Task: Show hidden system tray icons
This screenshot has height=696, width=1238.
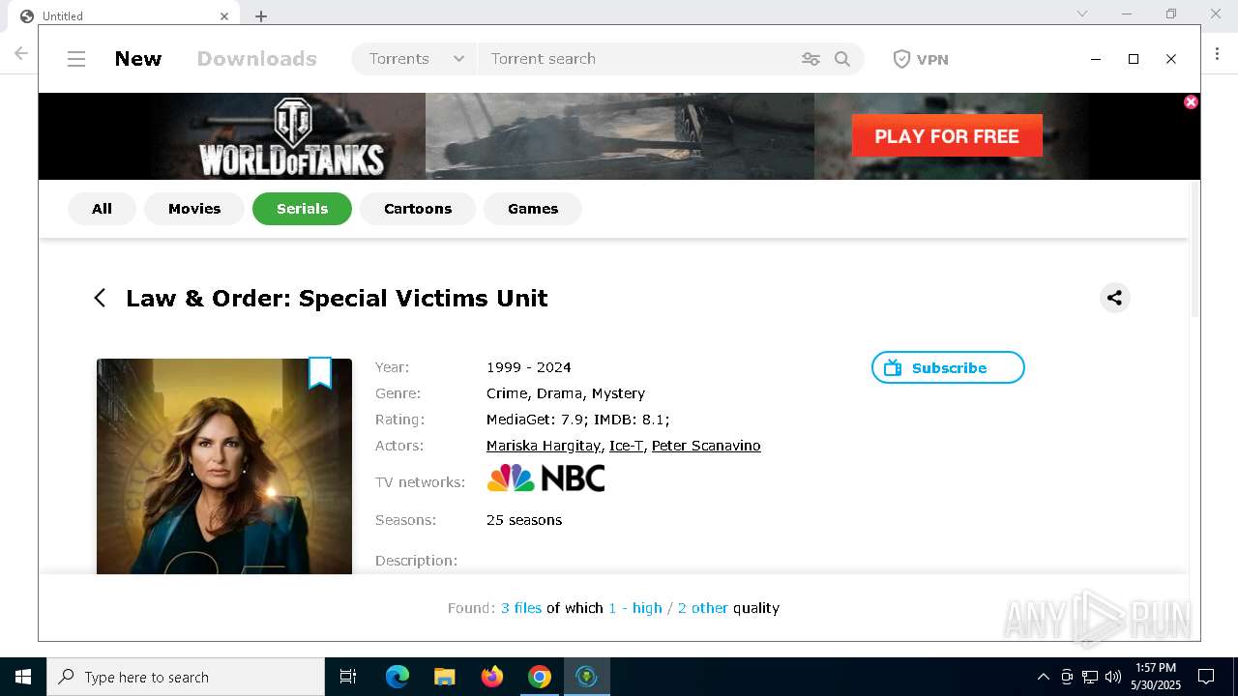Action: pyautogui.click(x=1043, y=677)
